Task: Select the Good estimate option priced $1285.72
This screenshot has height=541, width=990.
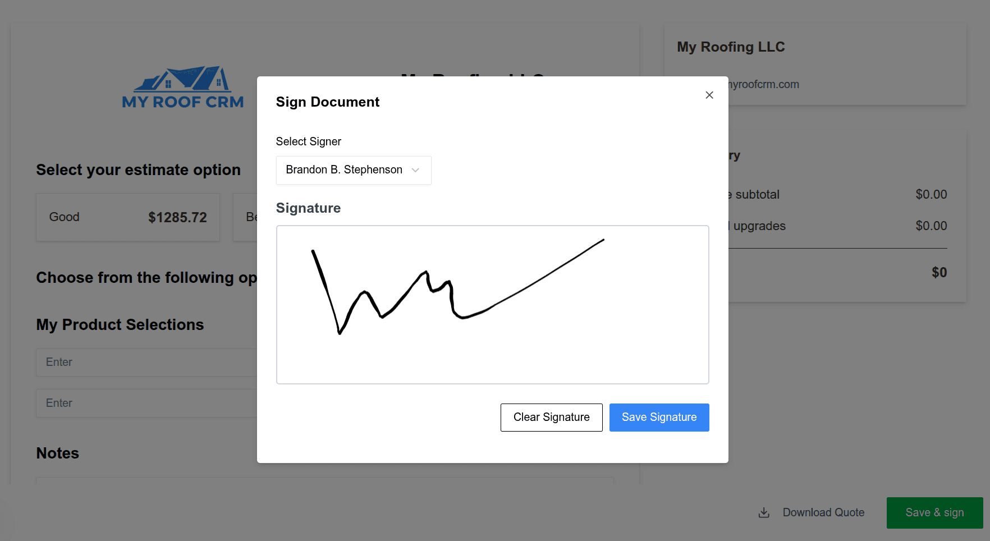Action: (x=127, y=217)
